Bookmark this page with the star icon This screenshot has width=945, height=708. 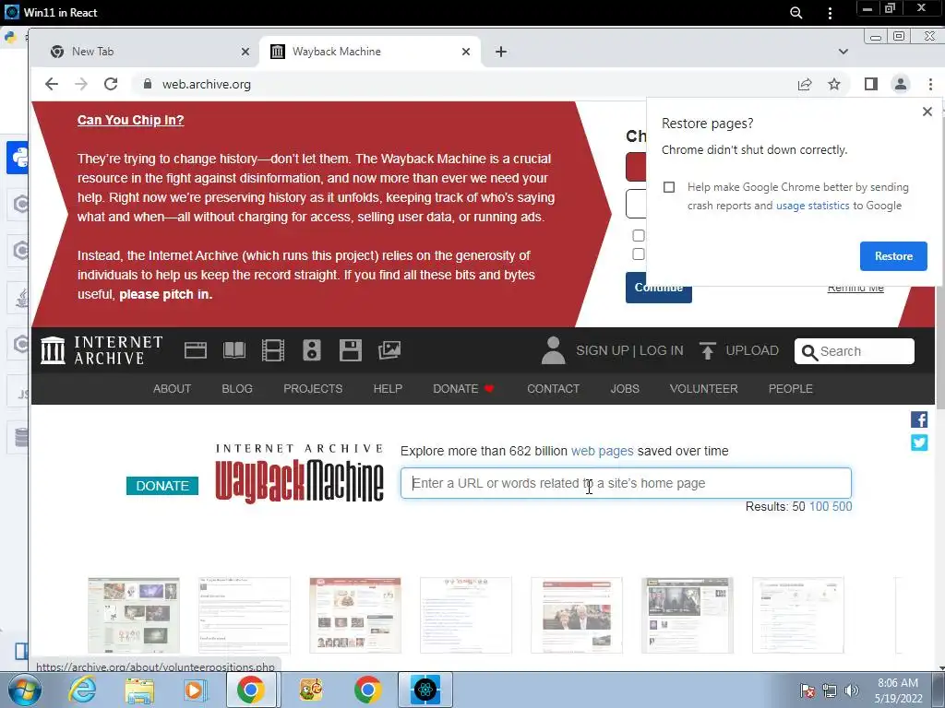pos(834,84)
